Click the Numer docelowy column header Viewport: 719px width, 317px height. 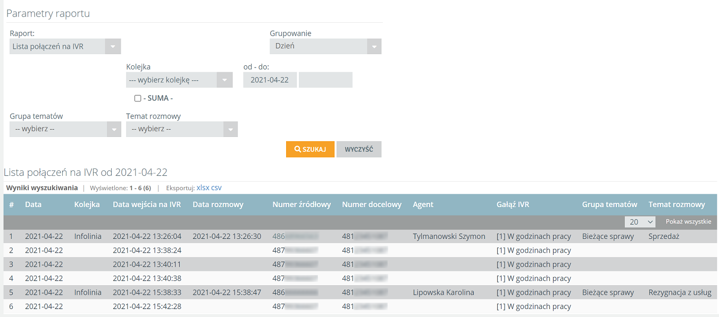click(372, 204)
